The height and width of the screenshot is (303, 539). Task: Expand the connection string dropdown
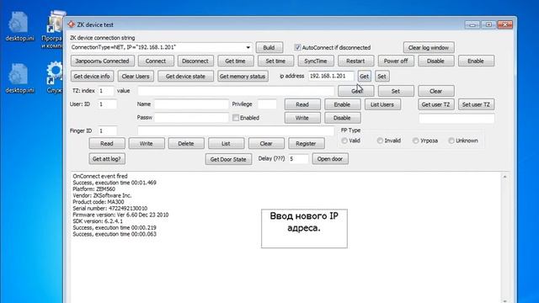(x=248, y=47)
